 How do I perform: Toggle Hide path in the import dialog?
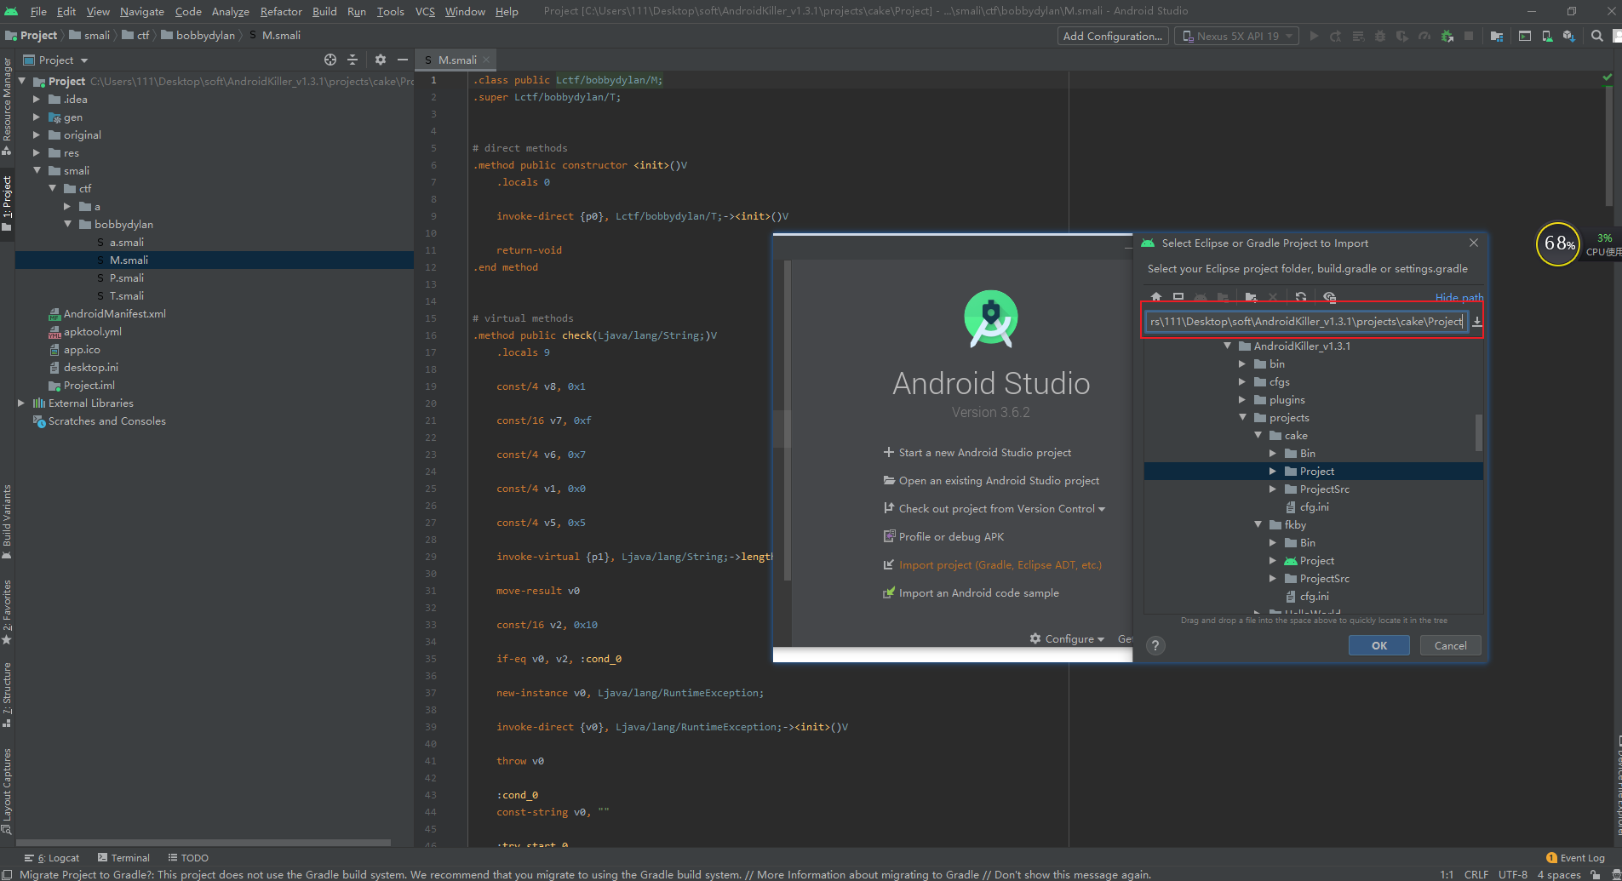1459,297
